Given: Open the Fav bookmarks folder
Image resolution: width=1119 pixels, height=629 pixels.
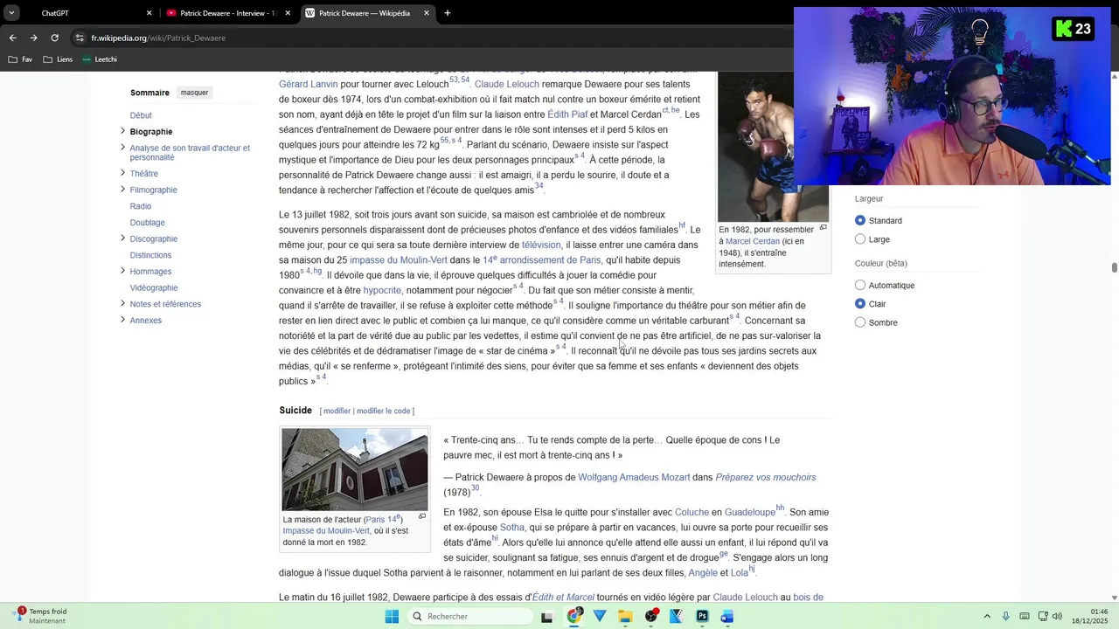Looking at the screenshot, I should 21,59.
